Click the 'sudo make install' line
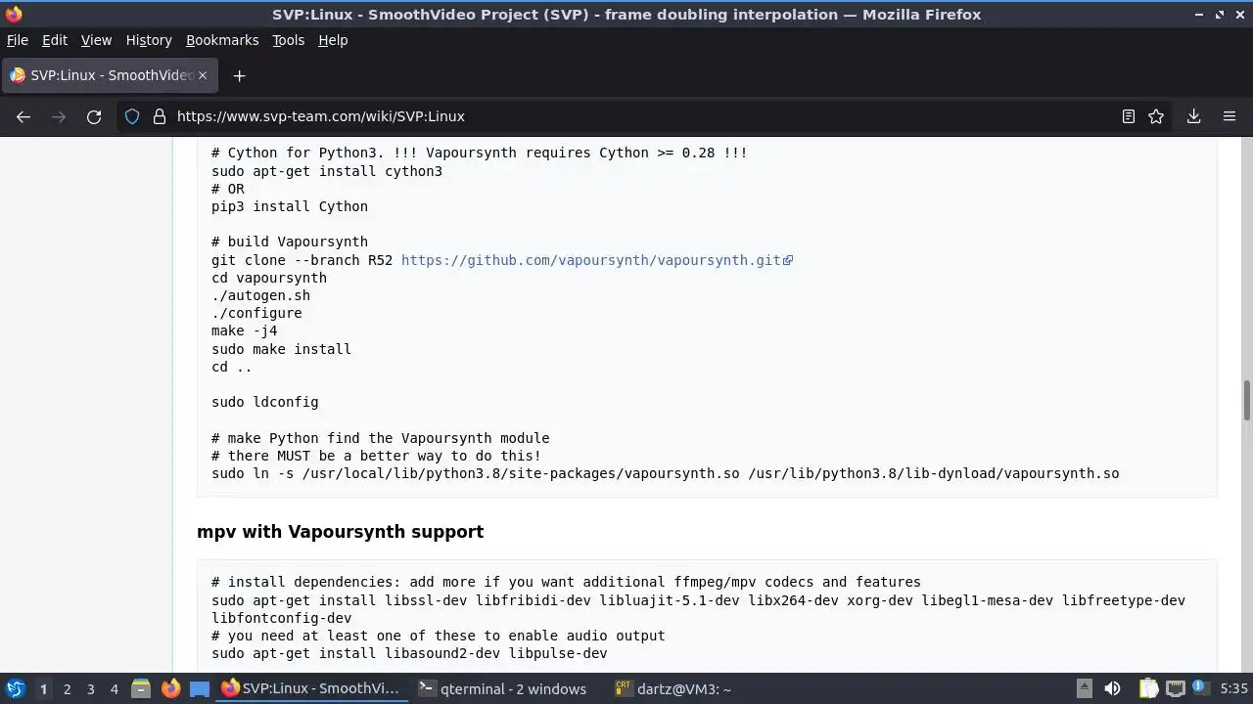The height and width of the screenshot is (704, 1253). [x=281, y=349]
